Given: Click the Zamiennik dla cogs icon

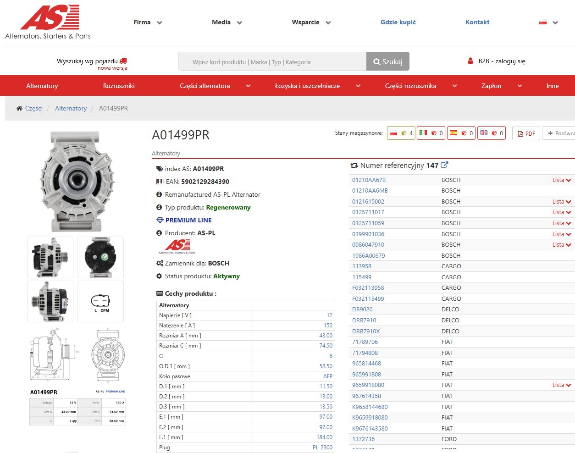Looking at the screenshot, I should point(160,263).
